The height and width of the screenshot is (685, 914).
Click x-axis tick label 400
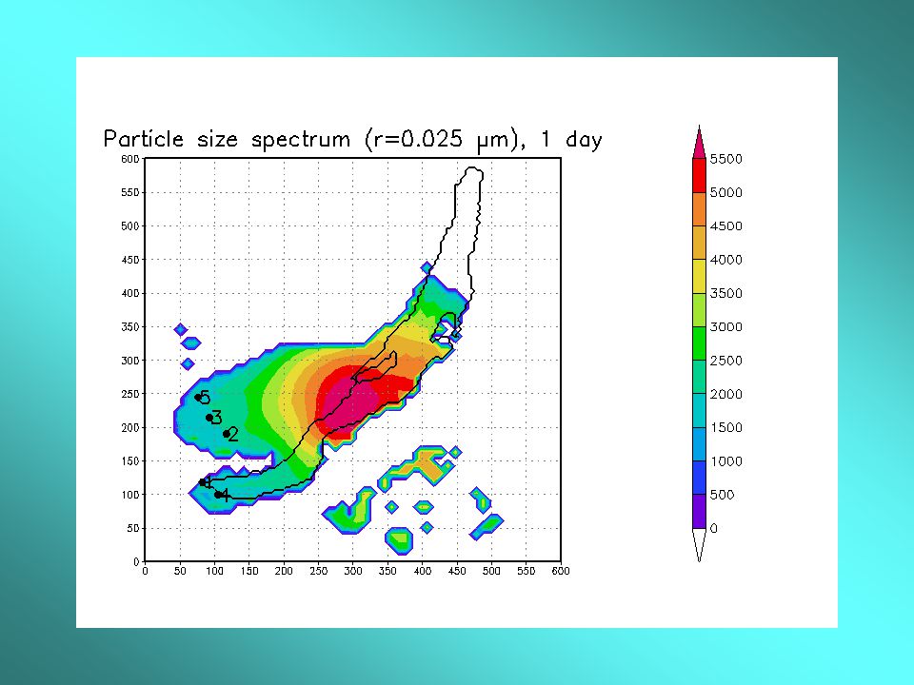click(422, 572)
